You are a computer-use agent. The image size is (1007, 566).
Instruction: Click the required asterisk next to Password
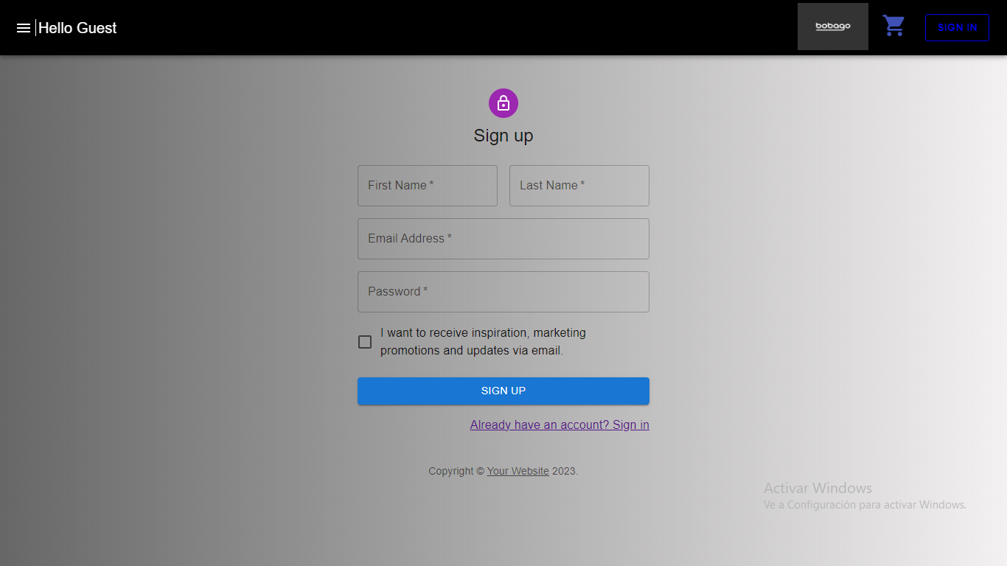tap(425, 291)
